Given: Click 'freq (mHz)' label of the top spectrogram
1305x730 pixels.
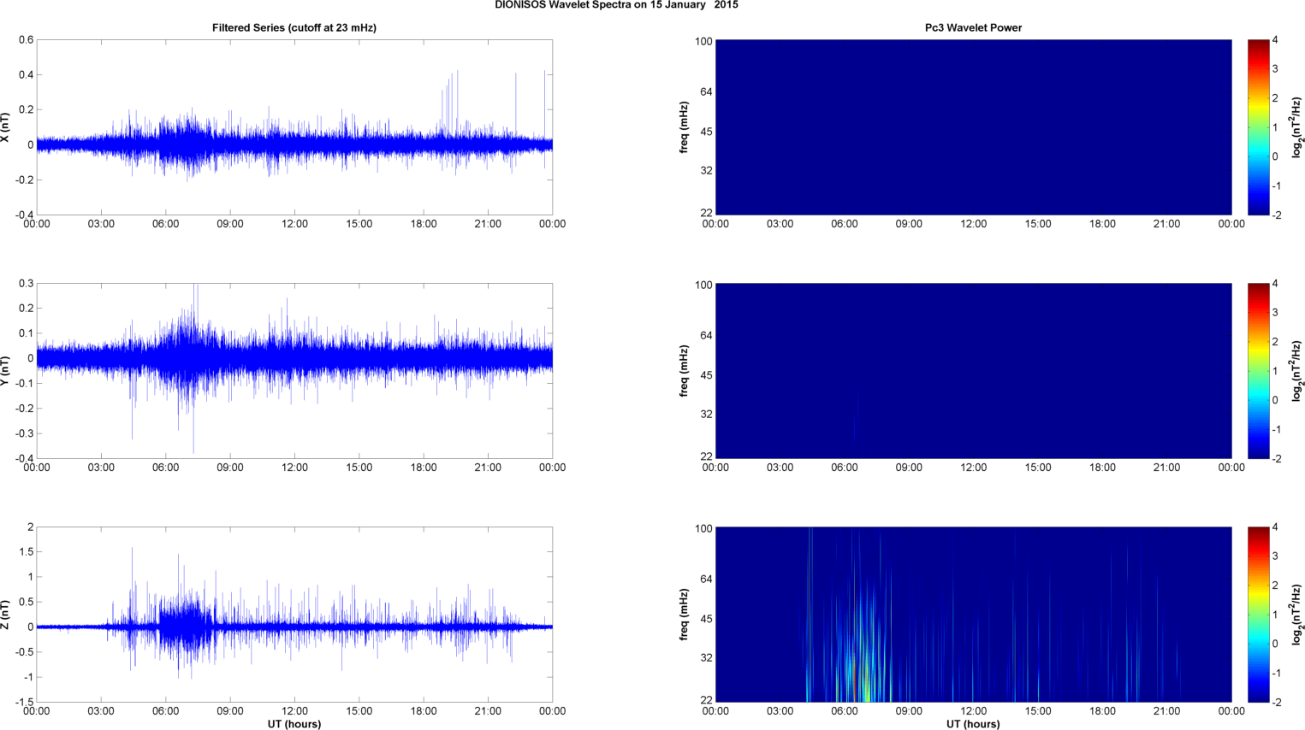Looking at the screenshot, I should [x=685, y=127].
